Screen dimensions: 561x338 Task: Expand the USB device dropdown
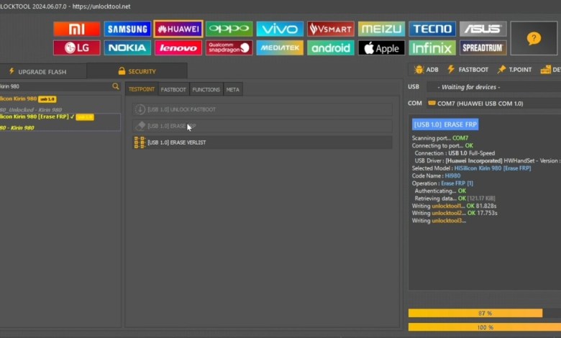[493, 87]
